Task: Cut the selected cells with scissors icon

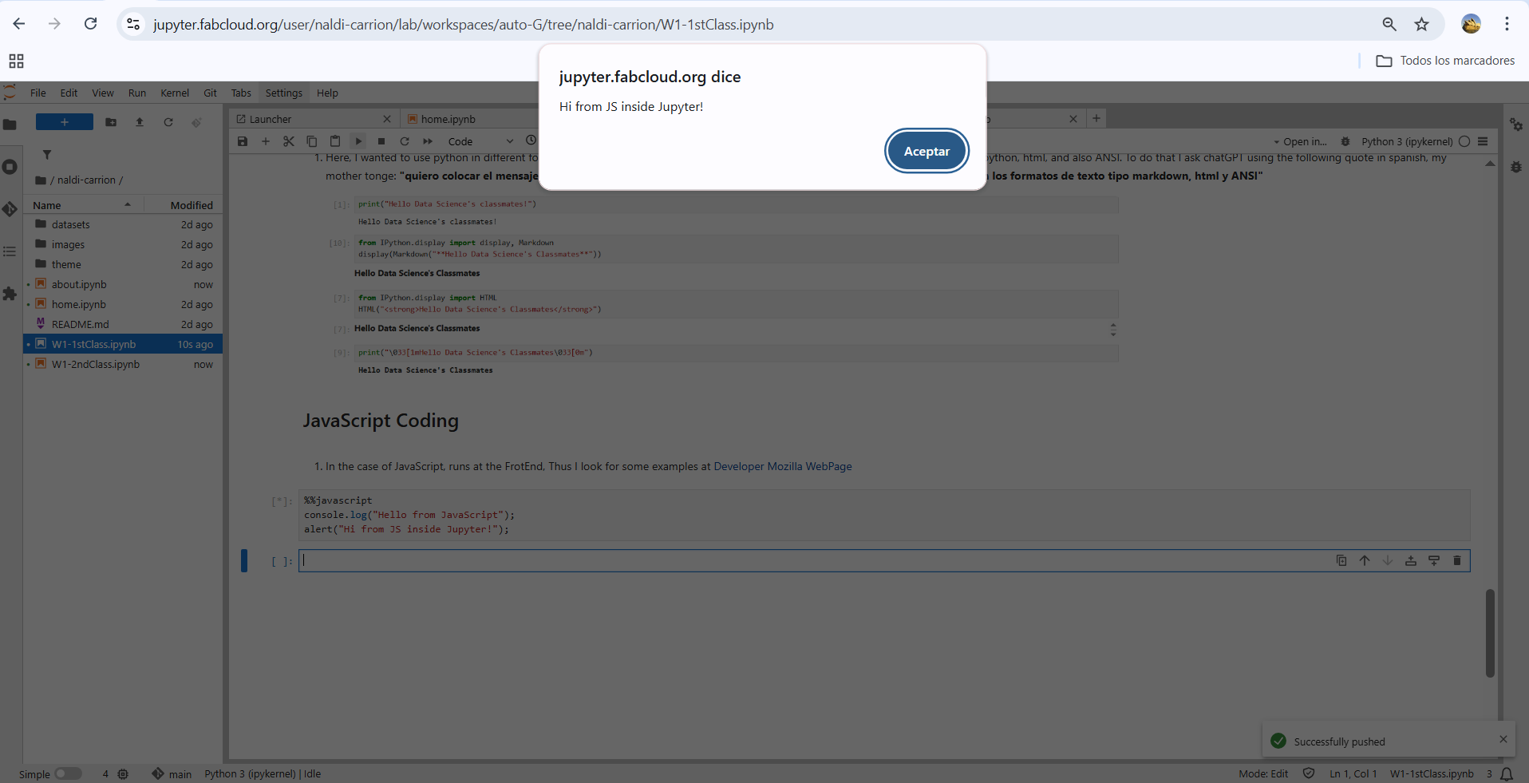Action: click(289, 141)
